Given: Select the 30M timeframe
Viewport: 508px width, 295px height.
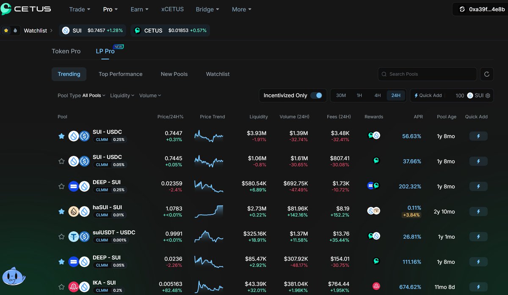Looking at the screenshot, I should point(341,96).
